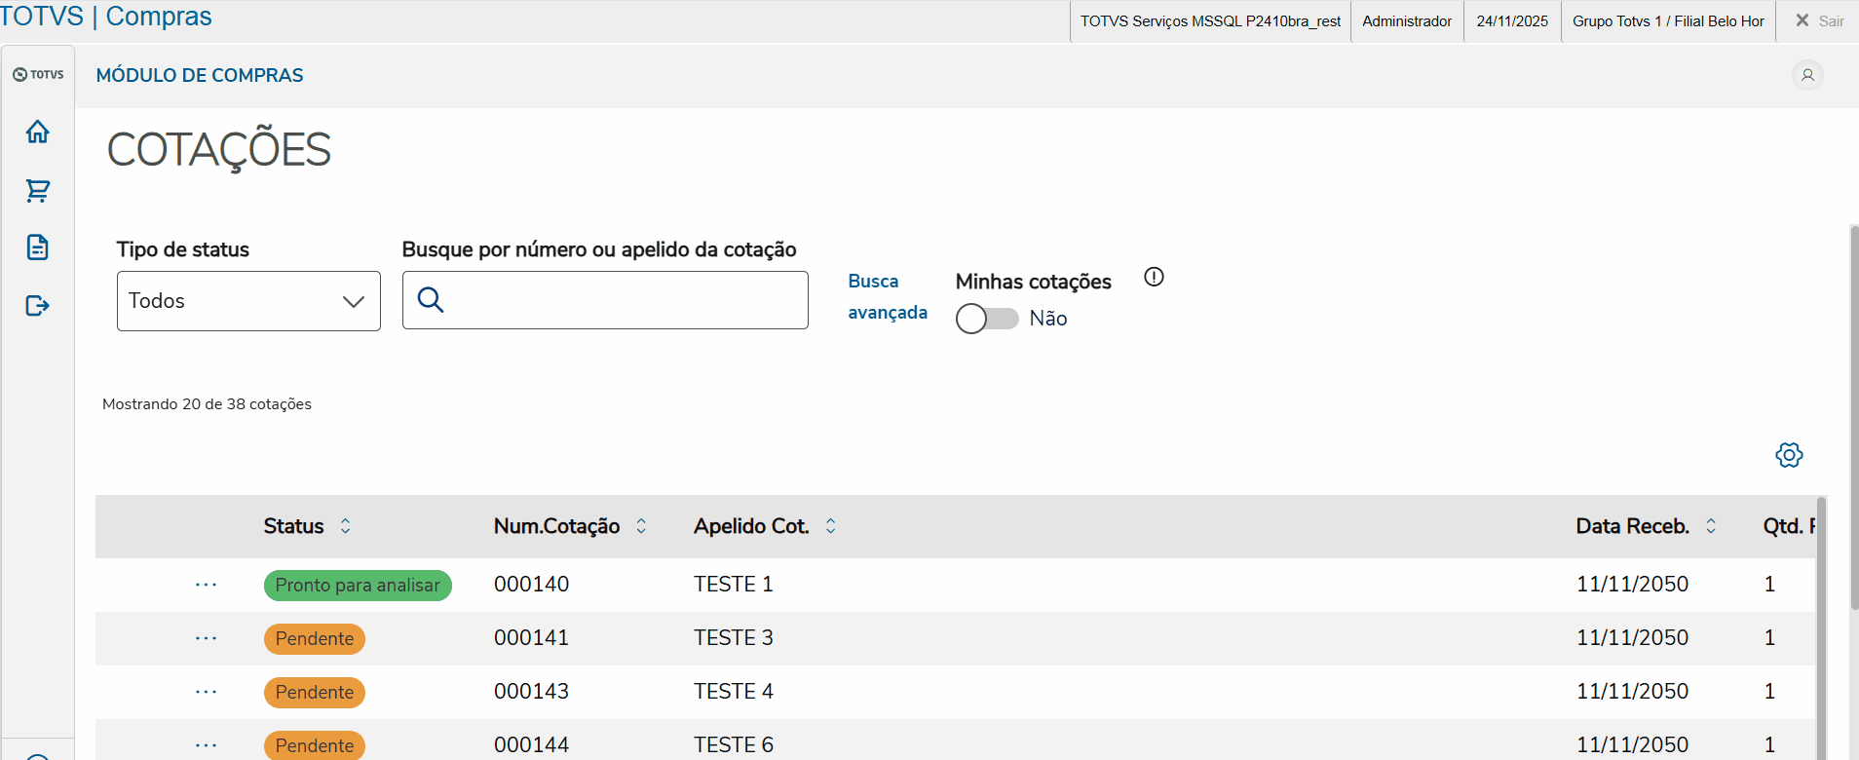Viewport: 1859px width, 760px height.
Task: Click the Sair button
Action: 1819,20
